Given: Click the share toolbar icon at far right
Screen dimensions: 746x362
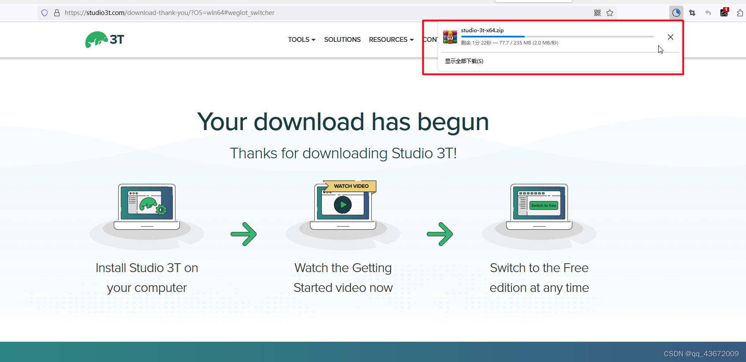Looking at the screenshot, I should click(740, 13).
